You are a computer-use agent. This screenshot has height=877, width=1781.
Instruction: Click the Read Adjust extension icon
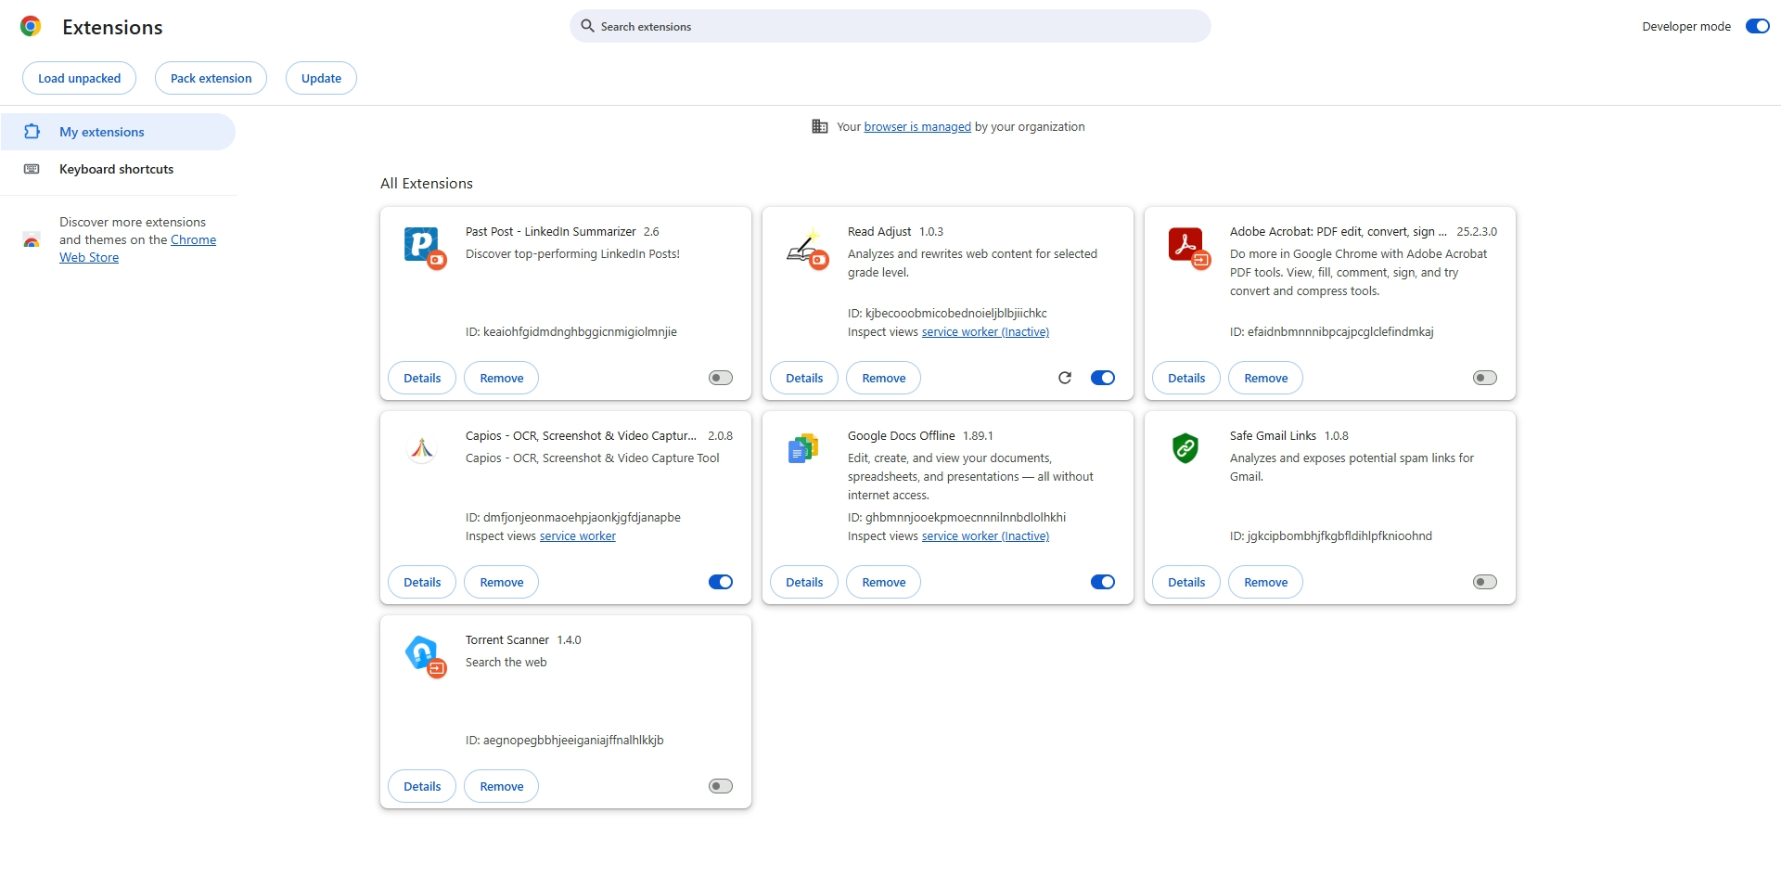click(807, 247)
